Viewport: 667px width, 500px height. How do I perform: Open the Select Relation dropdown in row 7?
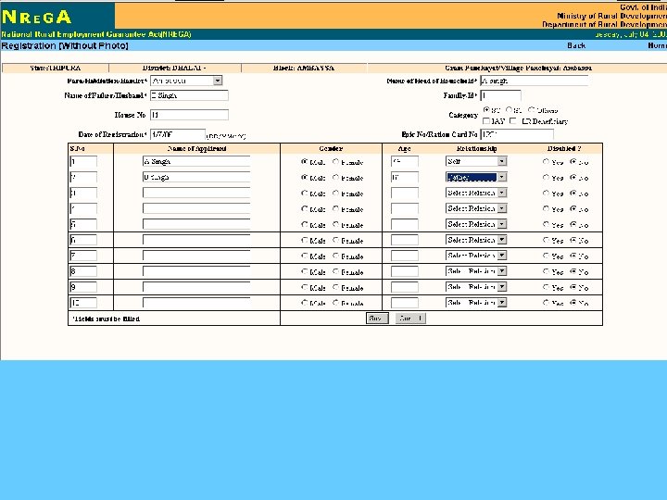pos(476,256)
